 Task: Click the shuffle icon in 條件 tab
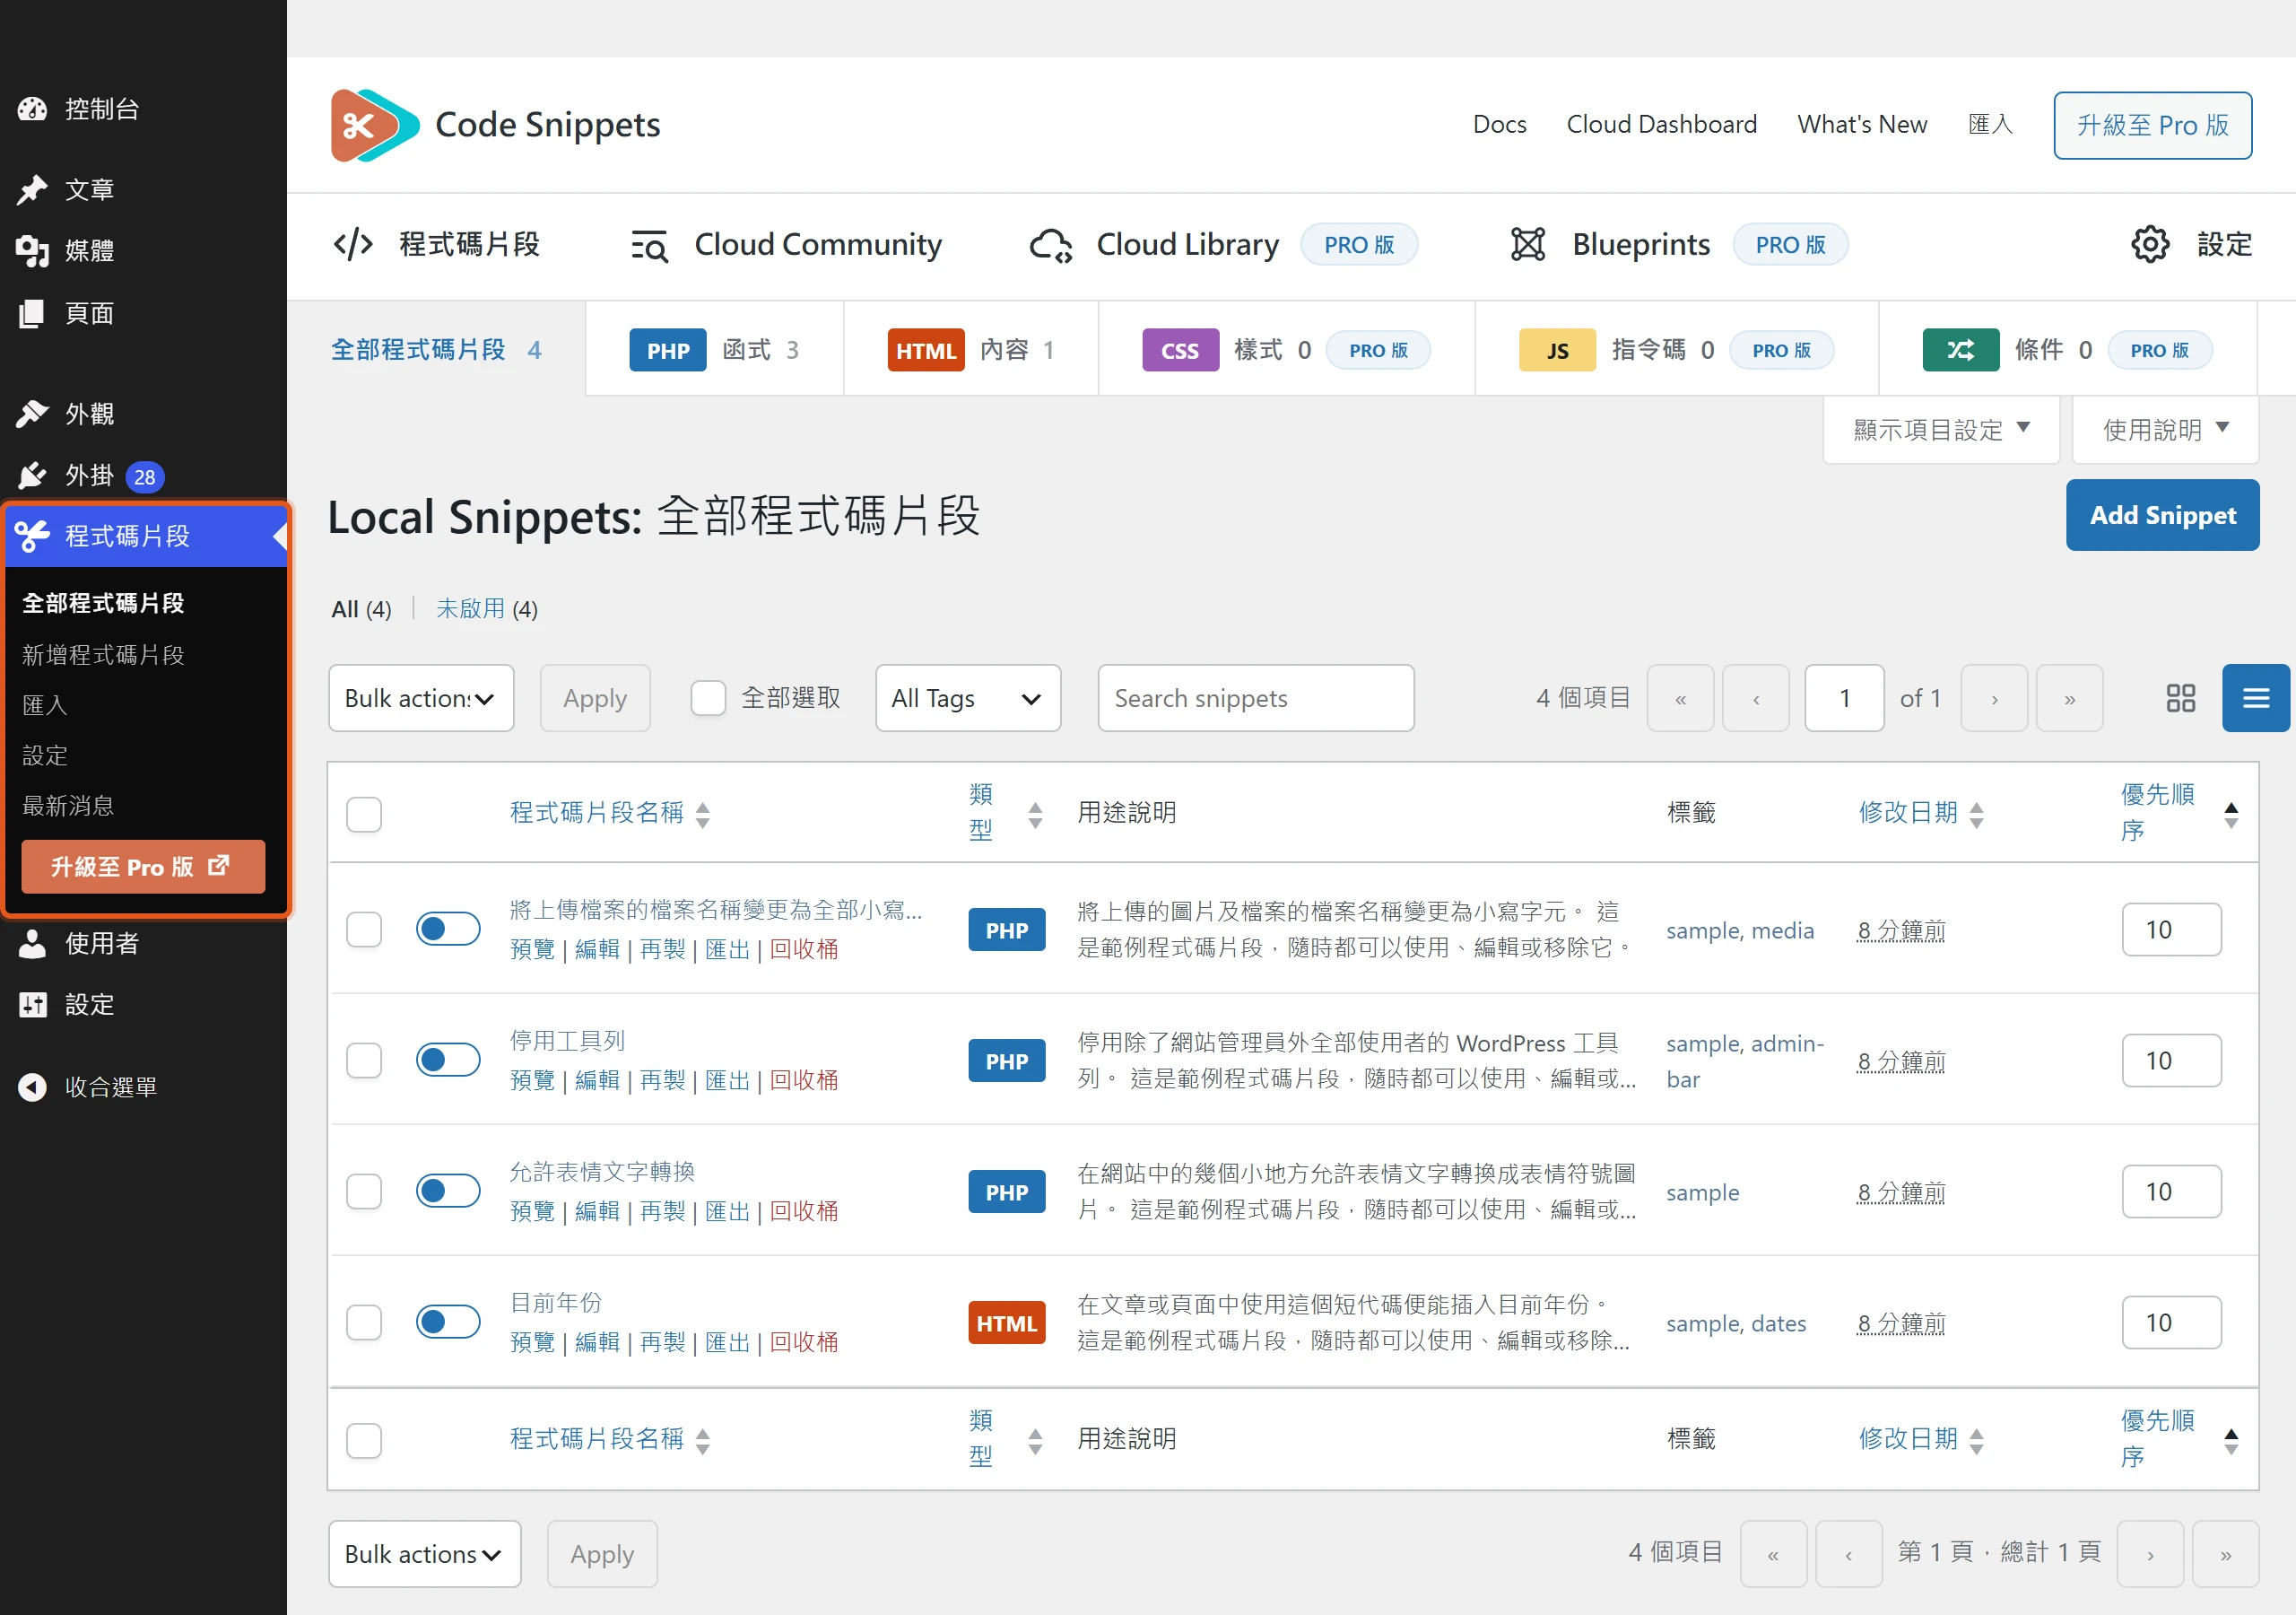tap(1960, 350)
